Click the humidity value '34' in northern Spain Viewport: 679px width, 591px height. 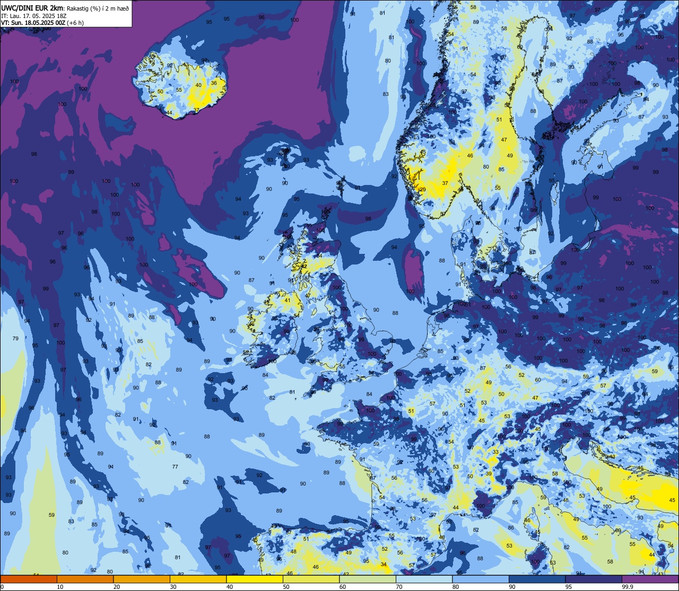(x=384, y=564)
